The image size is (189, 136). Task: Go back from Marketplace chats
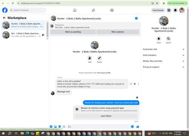[4, 18]
